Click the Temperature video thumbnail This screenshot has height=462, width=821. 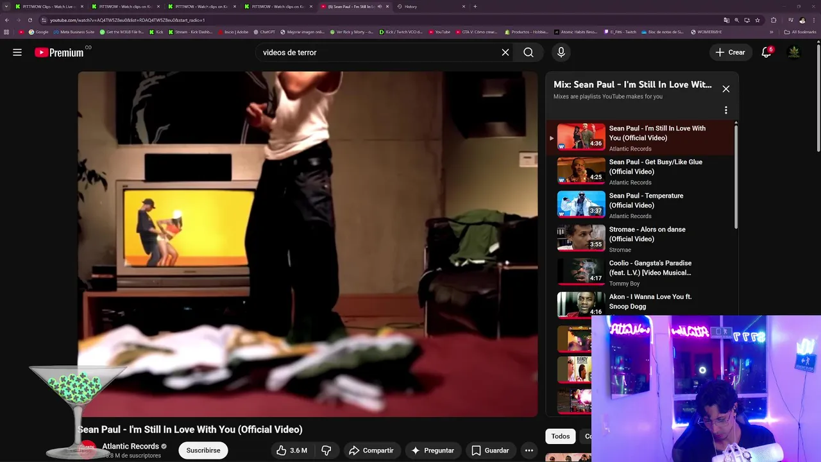point(581,204)
